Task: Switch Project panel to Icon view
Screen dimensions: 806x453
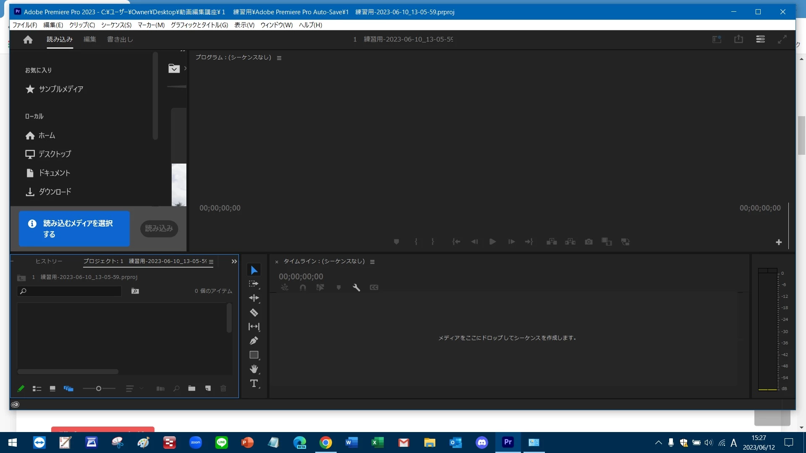Action: point(52,388)
